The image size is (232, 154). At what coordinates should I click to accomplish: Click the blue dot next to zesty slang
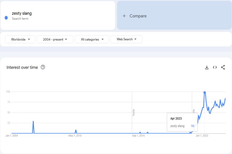[x=6, y=18]
